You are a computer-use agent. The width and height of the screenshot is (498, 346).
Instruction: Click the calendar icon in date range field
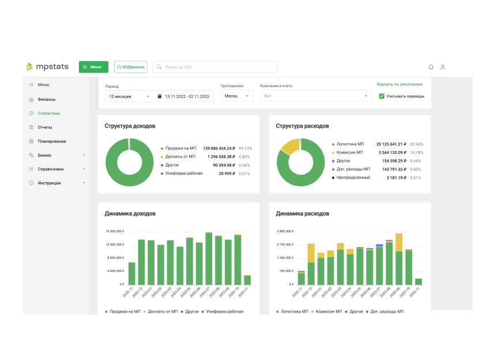(x=160, y=96)
